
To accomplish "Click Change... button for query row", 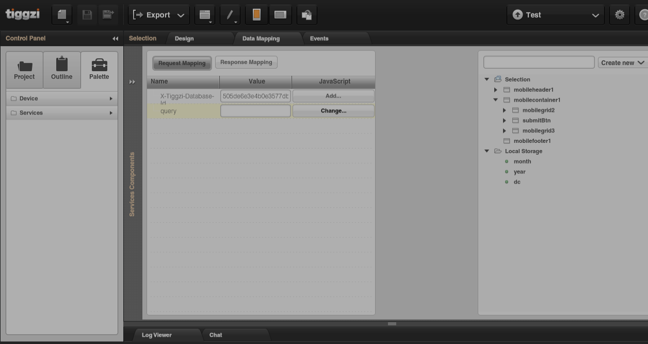I will pos(333,111).
